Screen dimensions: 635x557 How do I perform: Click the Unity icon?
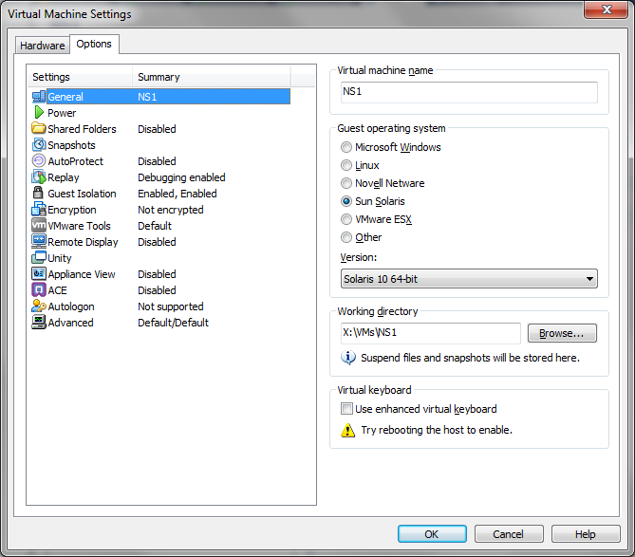point(39,257)
